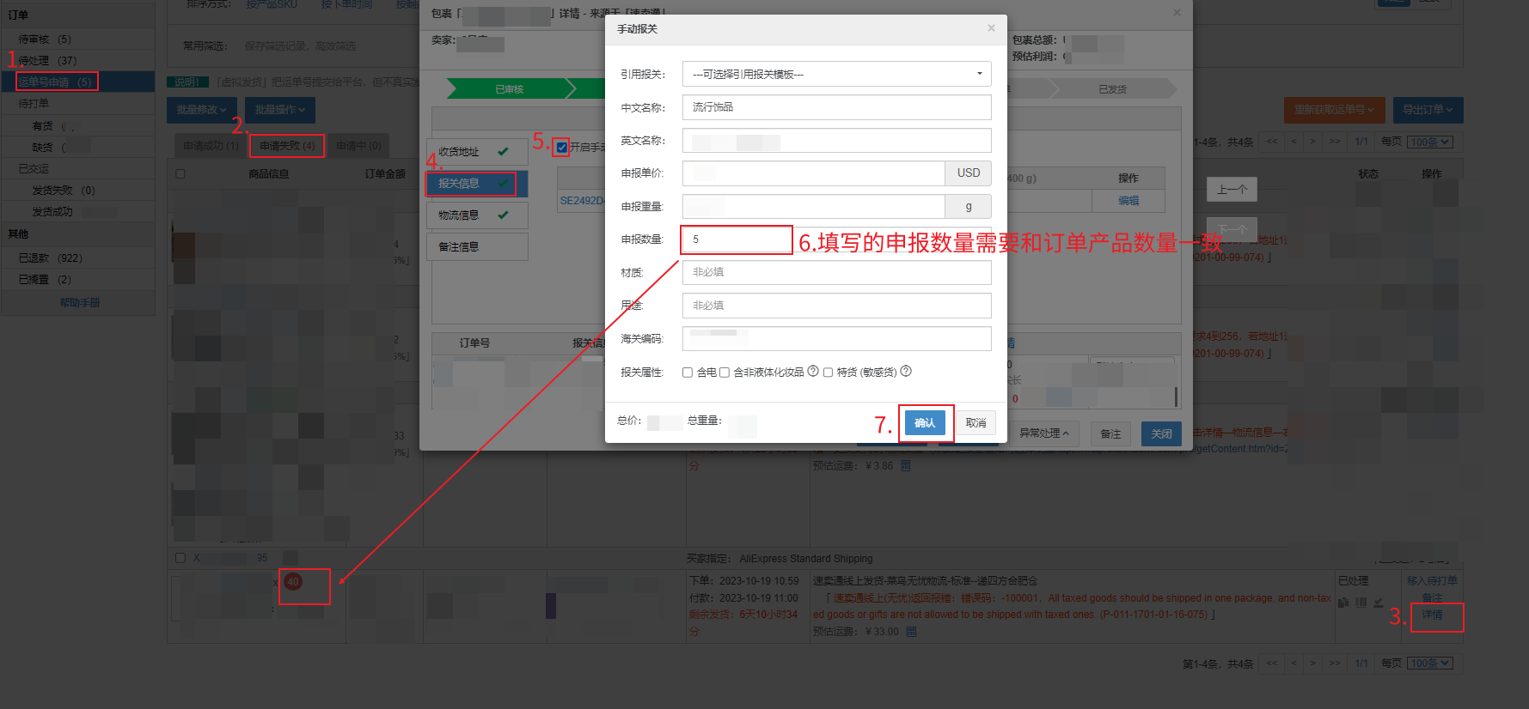Open top 每页 100条 page-size dropdown

1430,142
